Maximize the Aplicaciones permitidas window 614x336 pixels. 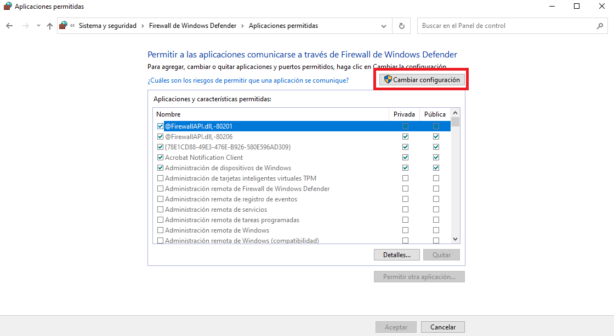(x=577, y=6)
